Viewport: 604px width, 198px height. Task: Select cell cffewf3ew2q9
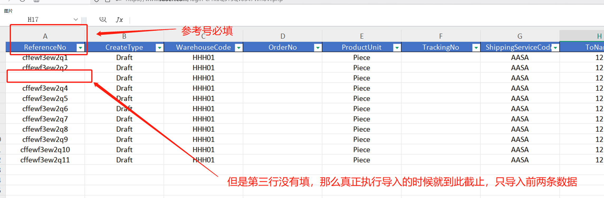click(x=45, y=139)
